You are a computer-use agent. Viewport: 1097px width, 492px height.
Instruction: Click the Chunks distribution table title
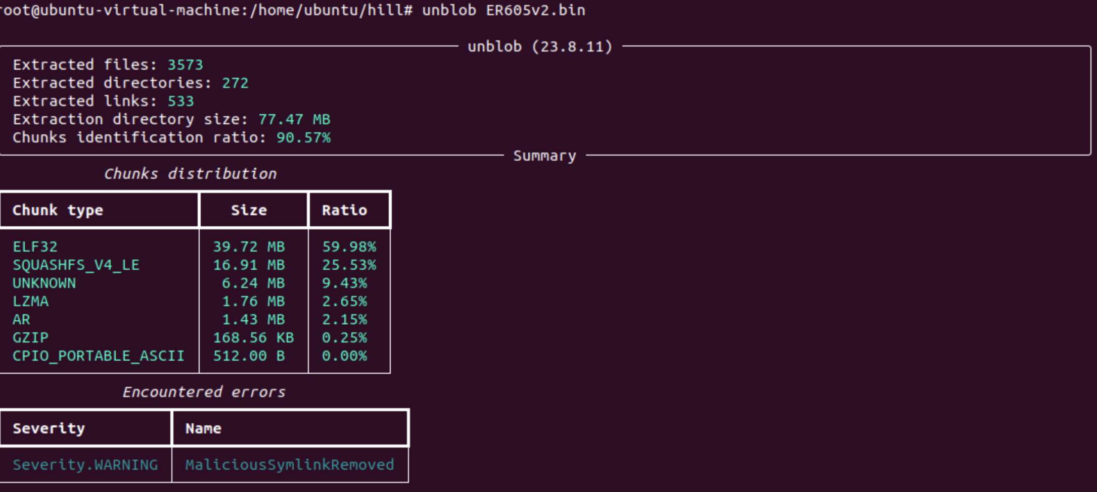coord(190,174)
